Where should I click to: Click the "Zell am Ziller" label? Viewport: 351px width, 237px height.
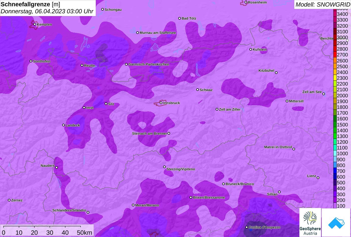[x=230, y=110]
